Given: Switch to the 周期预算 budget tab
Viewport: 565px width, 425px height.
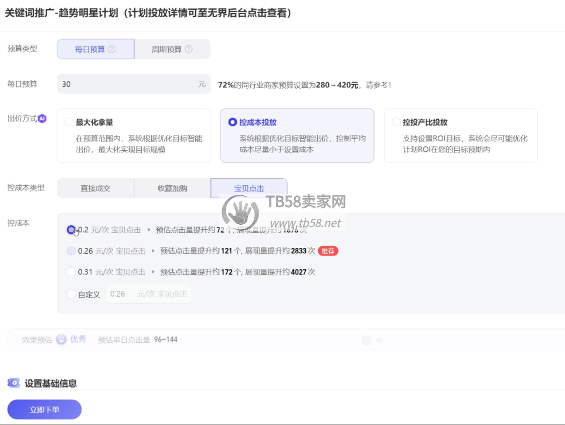Looking at the screenshot, I should pos(172,49).
